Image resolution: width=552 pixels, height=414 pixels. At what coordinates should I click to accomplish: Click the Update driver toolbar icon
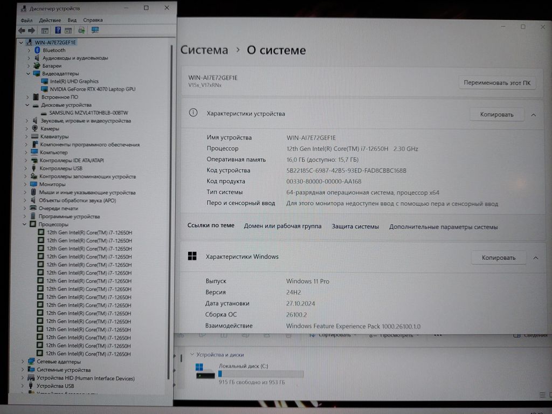(81, 30)
